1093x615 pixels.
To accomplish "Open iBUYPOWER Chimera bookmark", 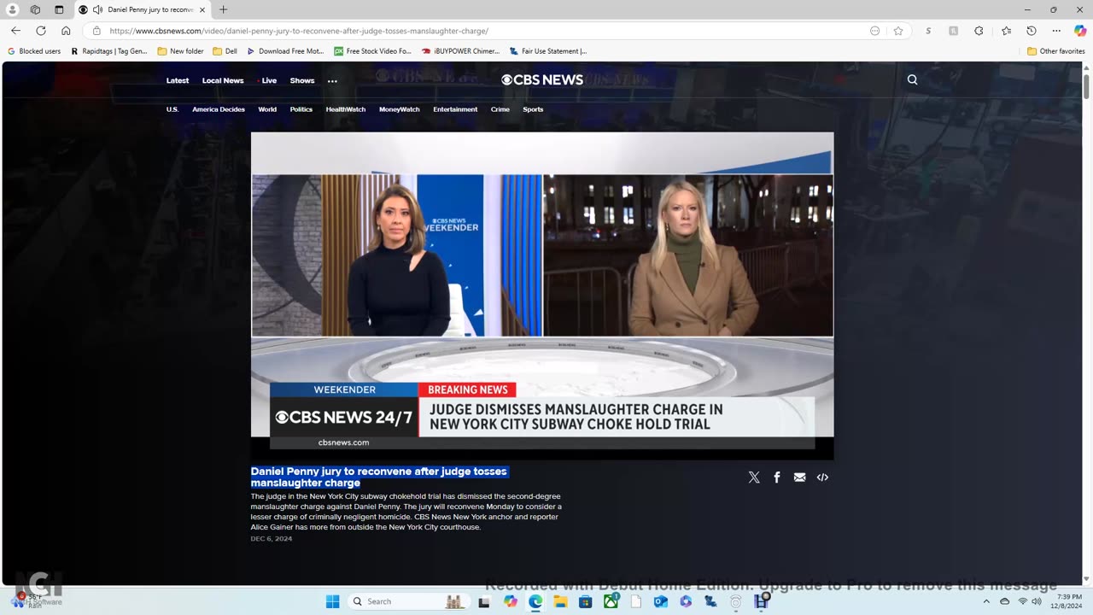I will [461, 51].
